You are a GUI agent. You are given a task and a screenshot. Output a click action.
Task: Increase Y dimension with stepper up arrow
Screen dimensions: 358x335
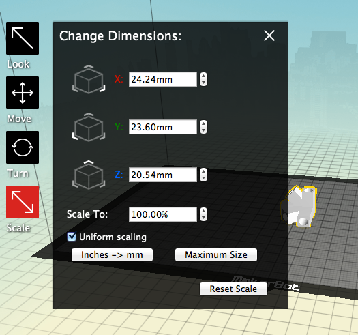pos(203,124)
